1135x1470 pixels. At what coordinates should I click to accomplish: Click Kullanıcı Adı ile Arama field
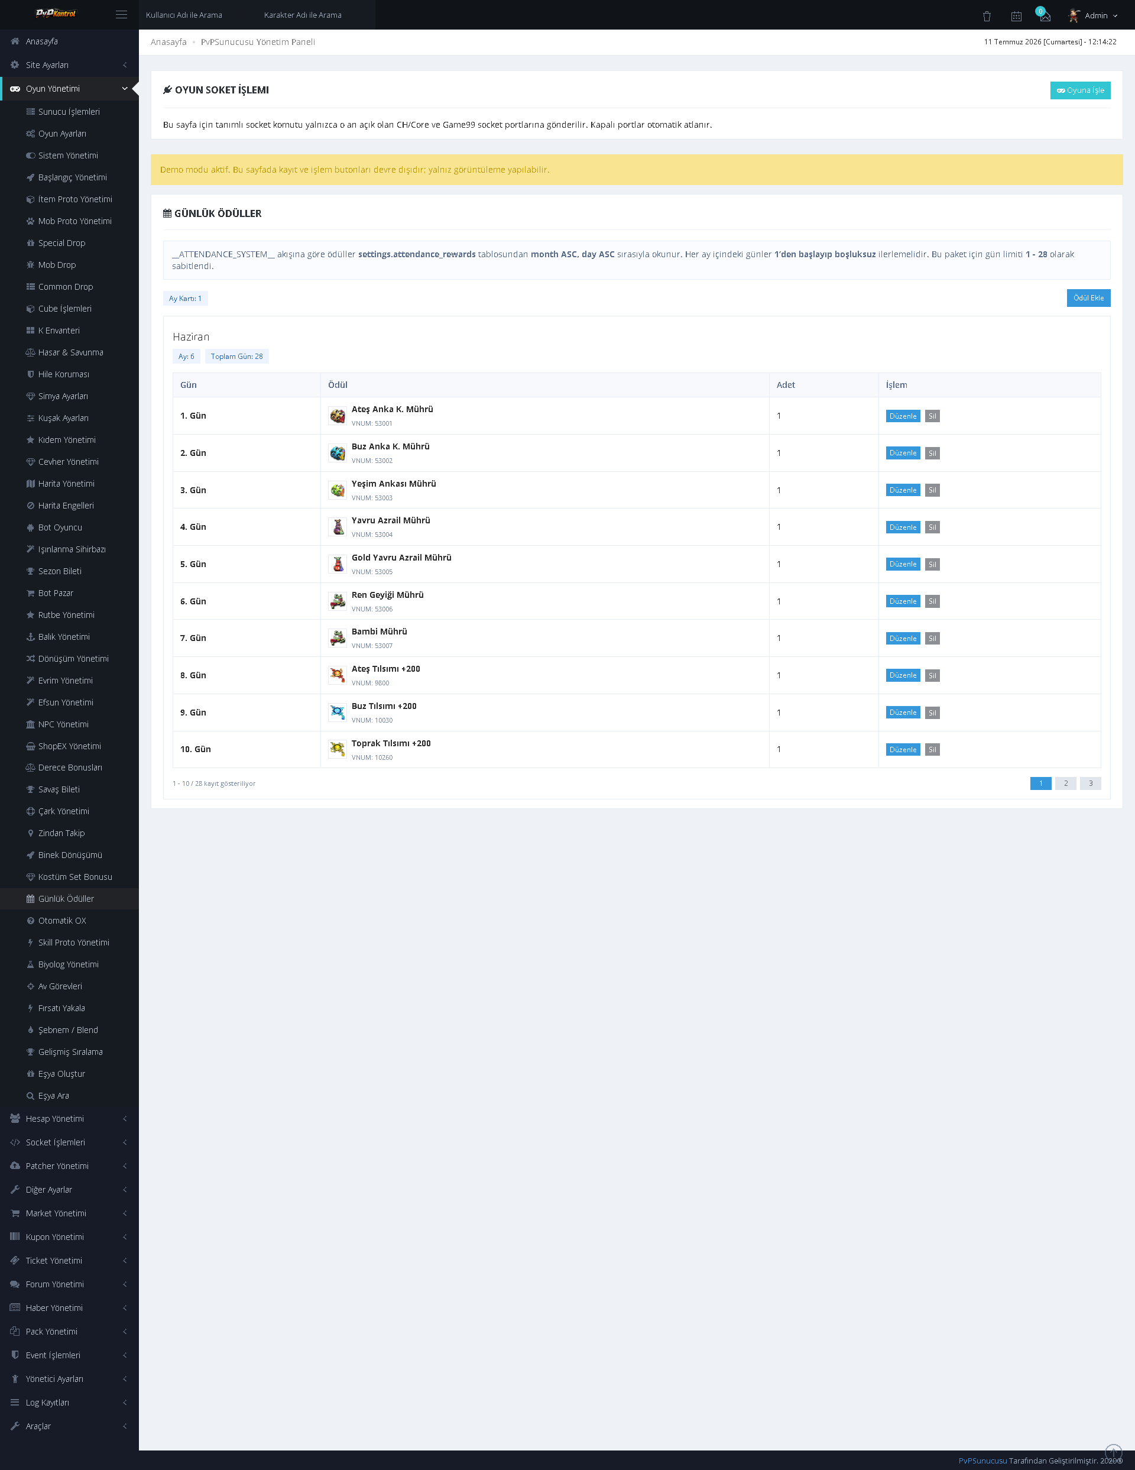[x=199, y=15]
